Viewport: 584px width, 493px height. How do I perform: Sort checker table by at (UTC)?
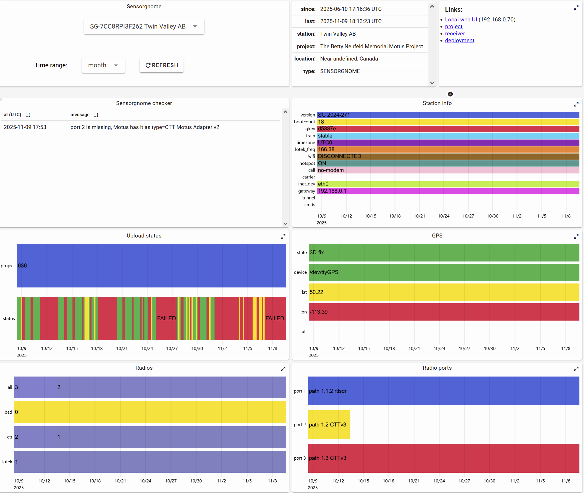(x=28, y=115)
